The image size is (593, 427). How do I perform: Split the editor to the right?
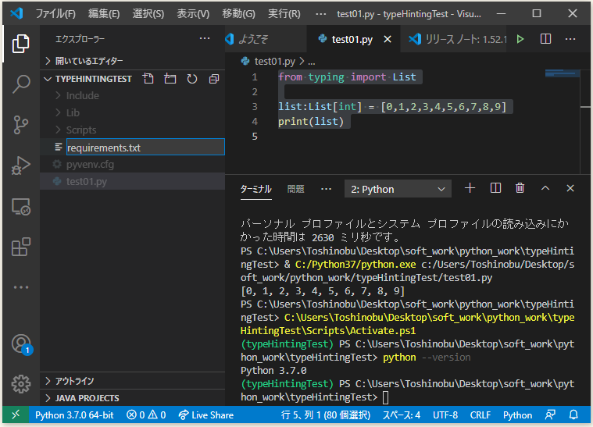click(x=545, y=39)
